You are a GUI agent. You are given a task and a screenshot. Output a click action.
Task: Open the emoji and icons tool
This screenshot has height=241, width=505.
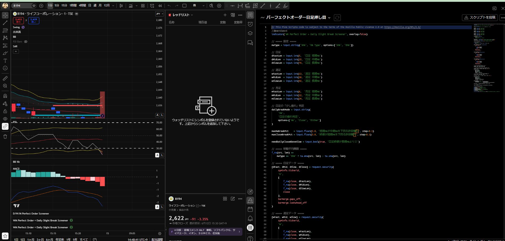tap(5, 68)
